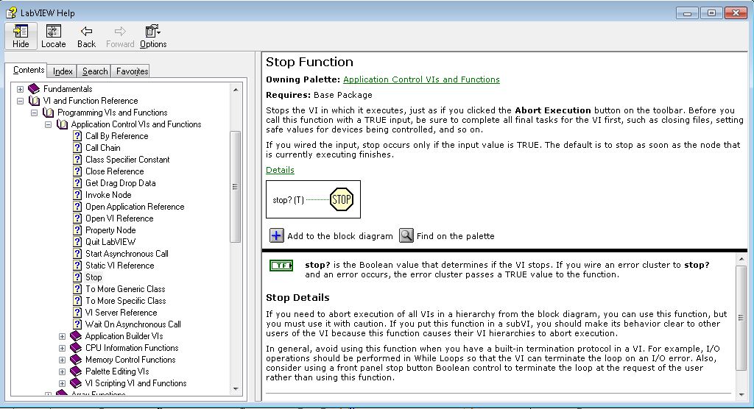The image size is (754, 409).
Task: Click Call Chain topic page icon
Action: point(77,148)
